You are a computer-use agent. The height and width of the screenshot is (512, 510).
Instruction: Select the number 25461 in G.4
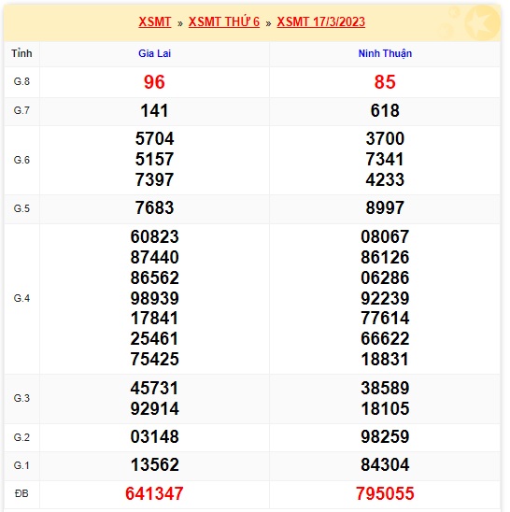click(154, 338)
